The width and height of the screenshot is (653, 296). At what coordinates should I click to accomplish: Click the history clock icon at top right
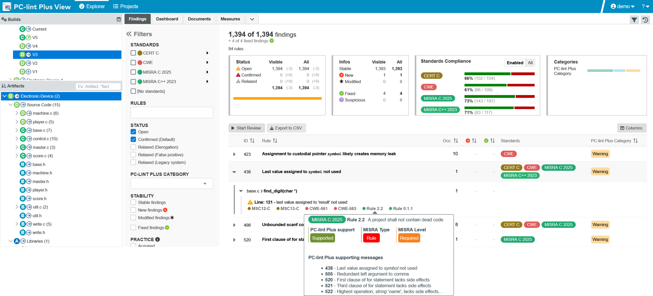pyautogui.click(x=645, y=20)
